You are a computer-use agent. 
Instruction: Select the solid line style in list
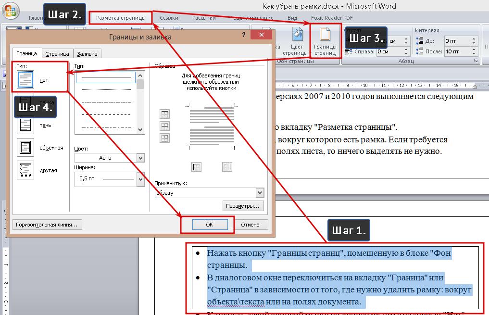106,77
